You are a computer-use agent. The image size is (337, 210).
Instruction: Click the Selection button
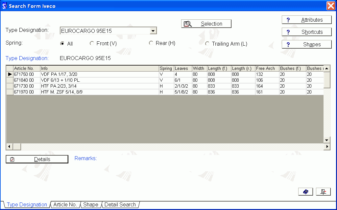(206, 24)
